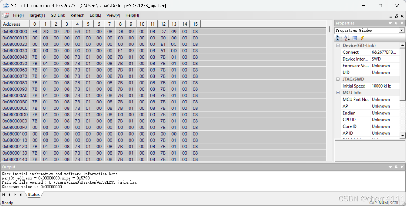Pin the Properties panel with the pushpin icon
This screenshot has width=406, height=206.
396,23
